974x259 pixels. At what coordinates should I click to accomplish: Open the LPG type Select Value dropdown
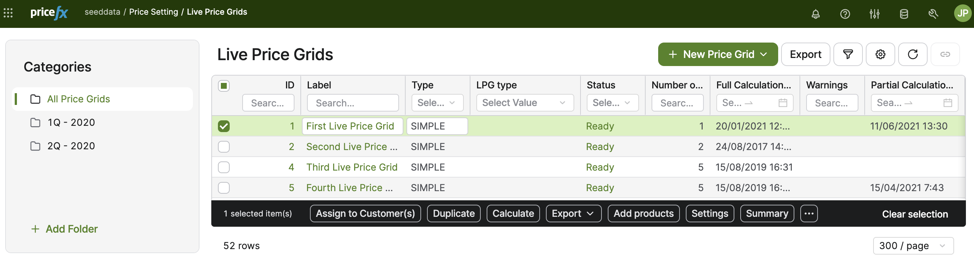pyautogui.click(x=525, y=103)
